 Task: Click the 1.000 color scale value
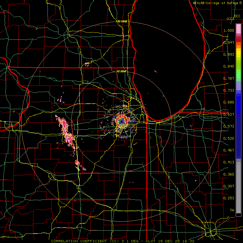point(229,30)
